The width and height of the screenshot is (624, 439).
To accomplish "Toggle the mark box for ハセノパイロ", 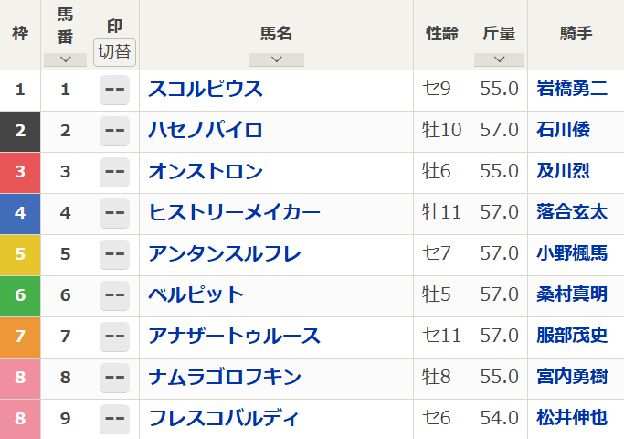I will (114, 131).
